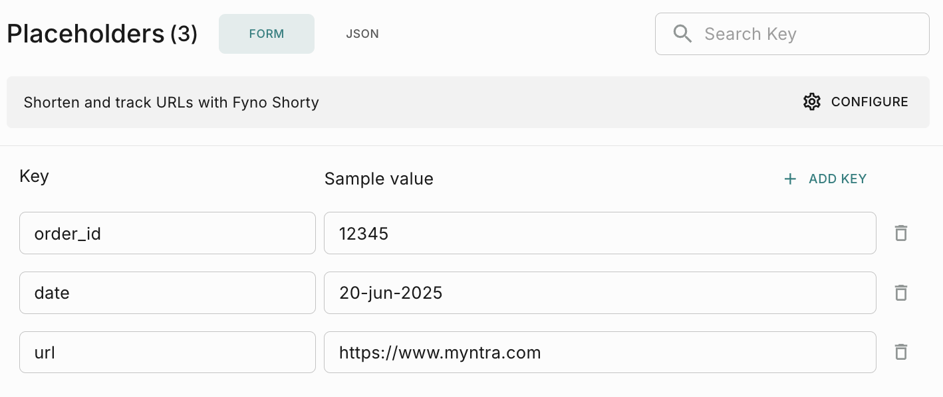Click the Placeholders (3) heading

102,34
